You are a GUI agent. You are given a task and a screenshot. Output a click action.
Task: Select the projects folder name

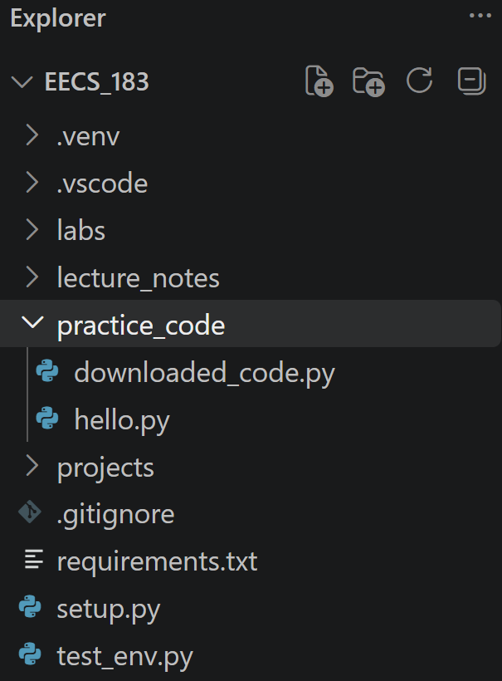coord(105,468)
